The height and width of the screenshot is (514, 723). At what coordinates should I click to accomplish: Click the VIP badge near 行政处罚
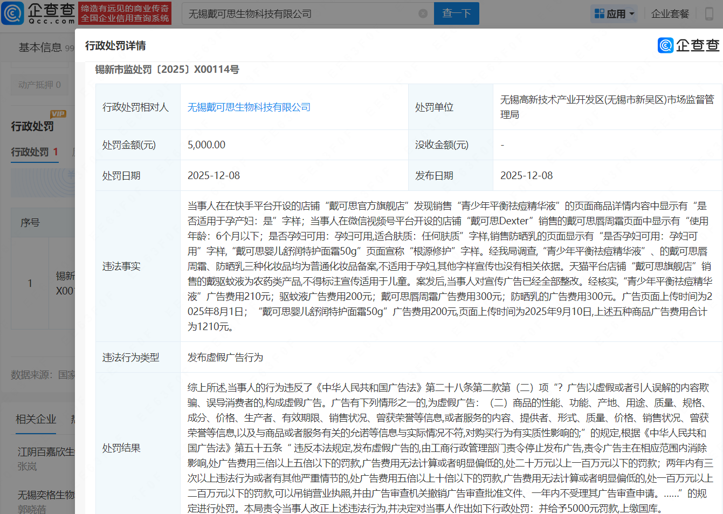[x=58, y=114]
